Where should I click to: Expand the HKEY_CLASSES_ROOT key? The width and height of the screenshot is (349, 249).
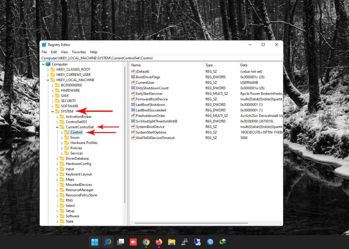coord(48,69)
